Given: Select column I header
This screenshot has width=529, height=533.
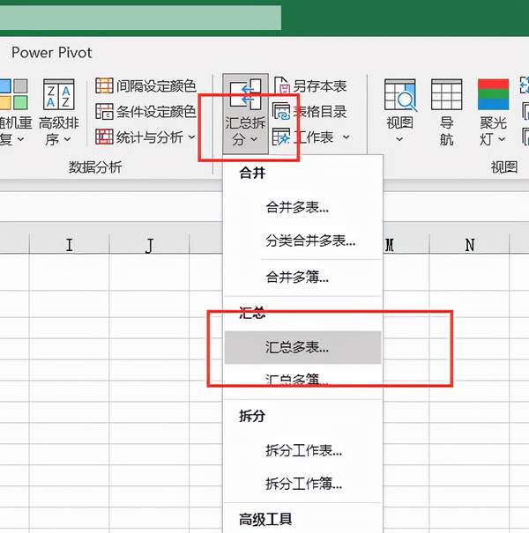Looking at the screenshot, I should point(69,245).
